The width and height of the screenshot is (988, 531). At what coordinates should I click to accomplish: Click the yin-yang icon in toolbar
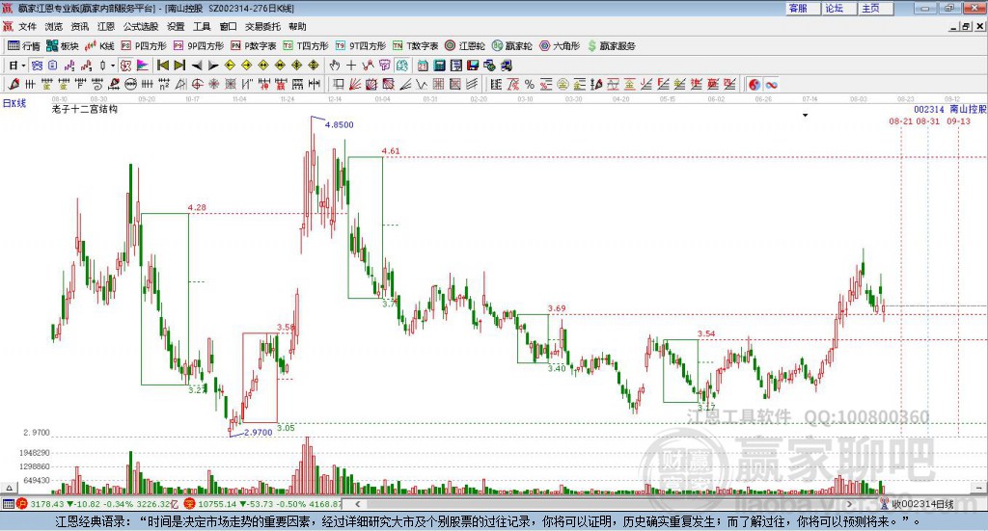click(755, 84)
